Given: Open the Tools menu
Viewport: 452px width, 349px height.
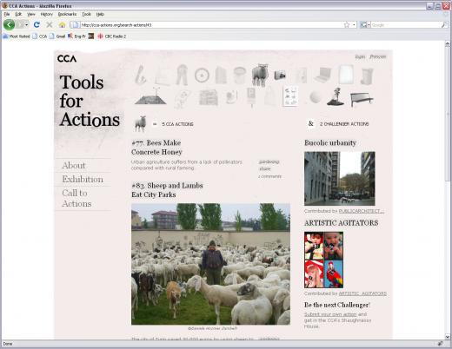Looking at the screenshot, I should pos(86,14).
